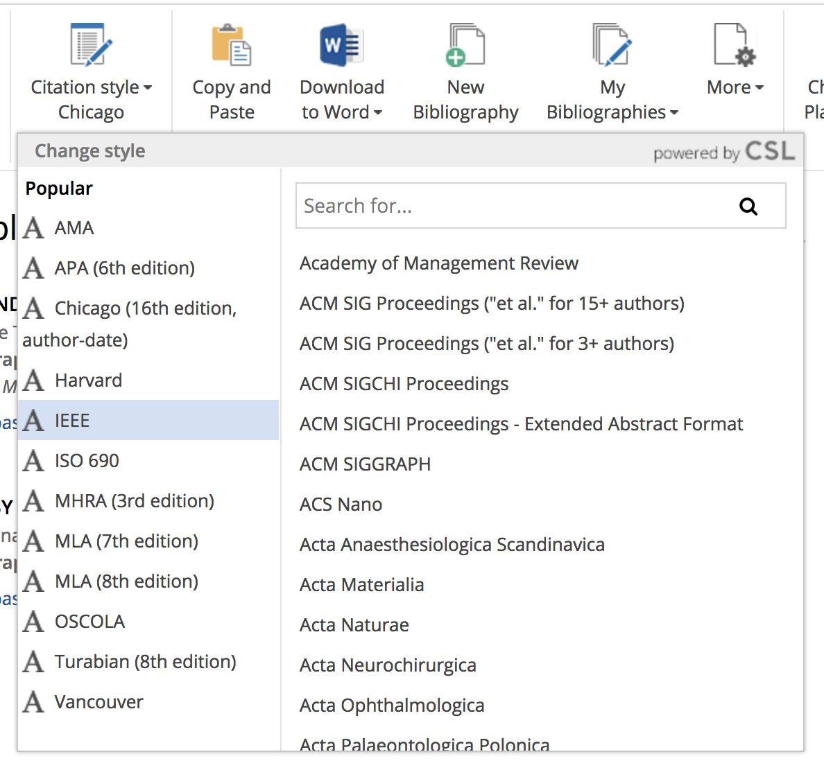Open the Citation style icon
The width and height of the screenshot is (824, 779).
[x=91, y=44]
